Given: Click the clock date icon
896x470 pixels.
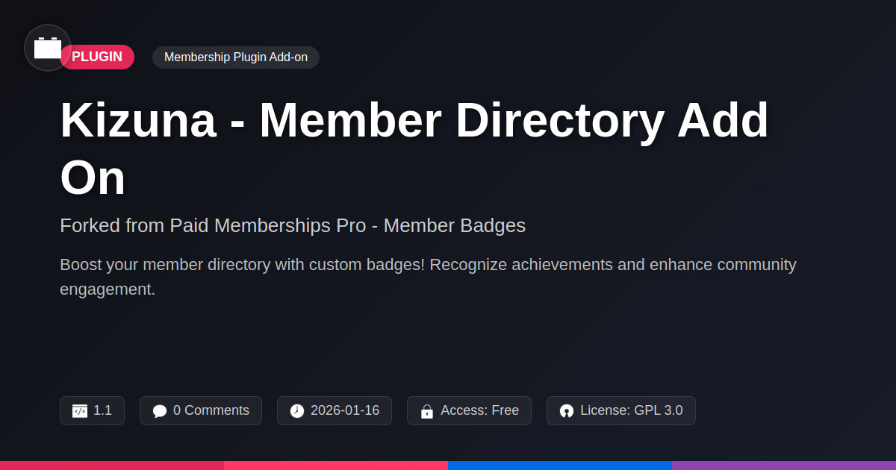Looking at the screenshot, I should click(x=297, y=411).
